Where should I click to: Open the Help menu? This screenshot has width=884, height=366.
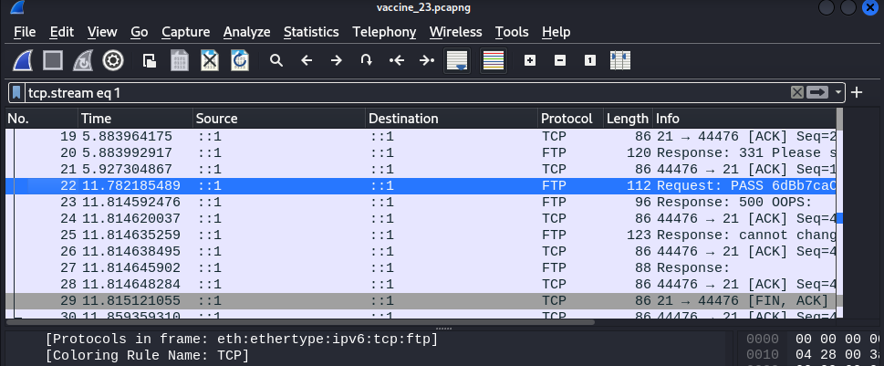pyautogui.click(x=556, y=32)
